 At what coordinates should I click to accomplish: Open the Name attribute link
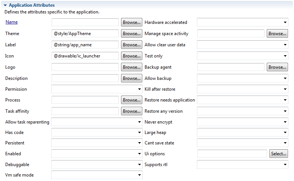(x=12, y=22)
